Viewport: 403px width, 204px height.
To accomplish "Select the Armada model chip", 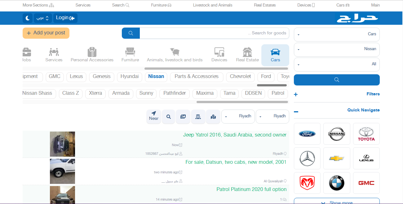I will pyautogui.click(x=121, y=93).
